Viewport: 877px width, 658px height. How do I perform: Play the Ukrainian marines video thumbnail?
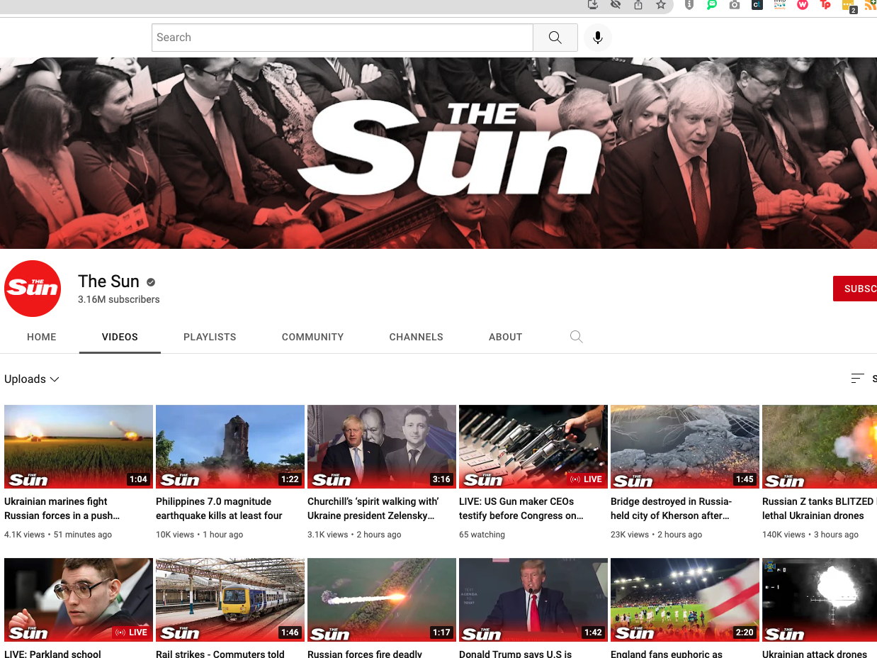(x=79, y=447)
